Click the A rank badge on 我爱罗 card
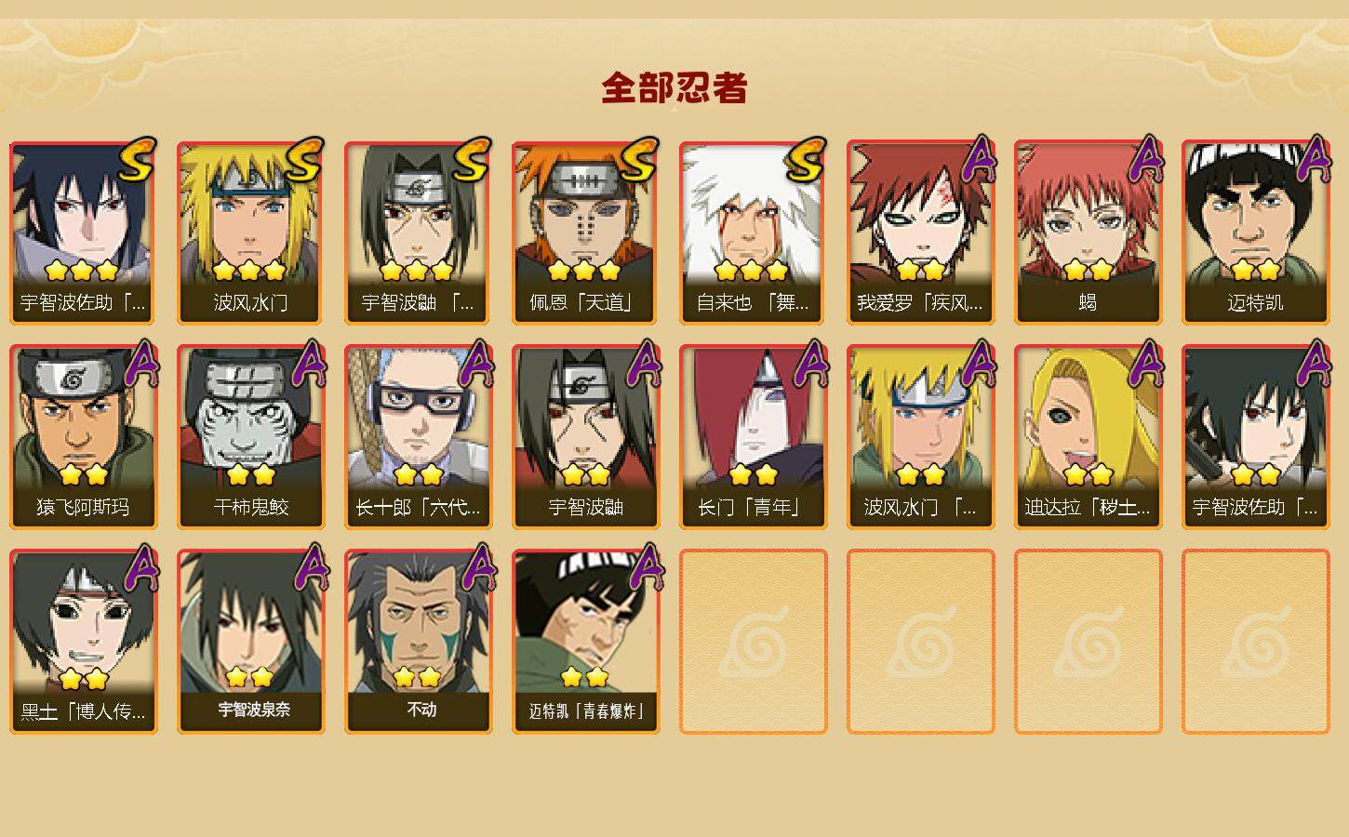Screen dimensions: 1349x837 [977, 160]
